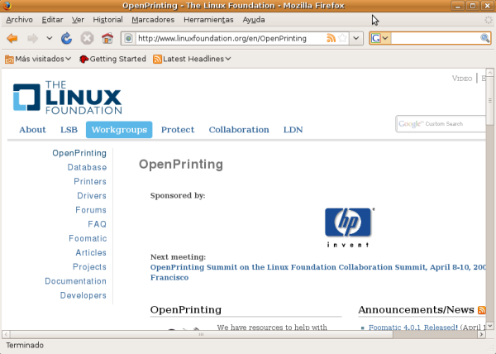This screenshot has width=496, height=354.
Task: Expand the address bar URL history dropdown
Action: coord(356,38)
